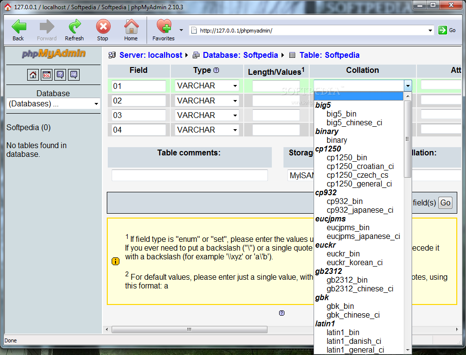
Task: Click the Go button beside field(s)
Action: point(445,203)
